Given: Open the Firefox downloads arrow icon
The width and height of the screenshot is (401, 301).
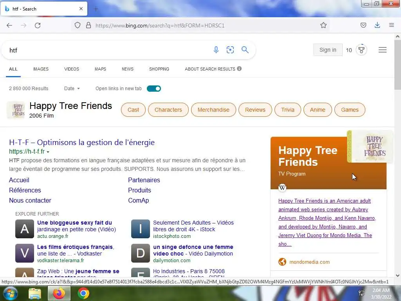Looking at the screenshot, I should click(377, 25).
